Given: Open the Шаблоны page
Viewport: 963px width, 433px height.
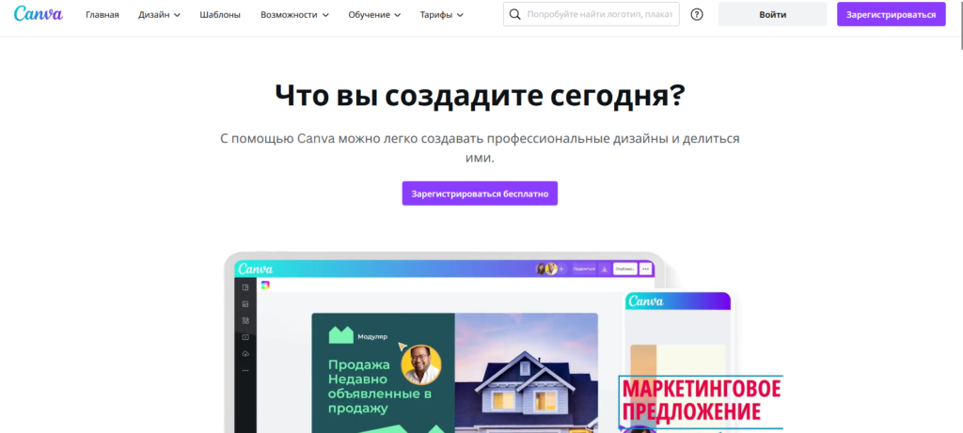Looking at the screenshot, I should click(x=220, y=15).
